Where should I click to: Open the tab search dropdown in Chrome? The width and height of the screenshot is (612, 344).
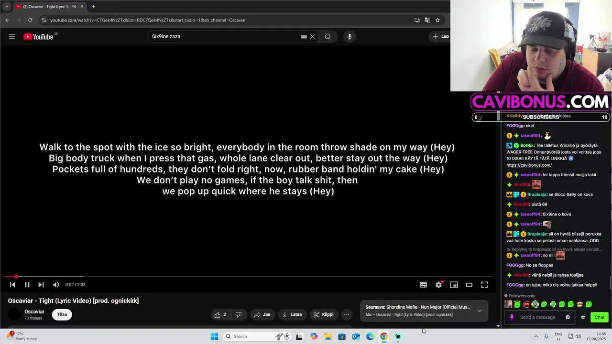pyautogui.click(x=6, y=7)
